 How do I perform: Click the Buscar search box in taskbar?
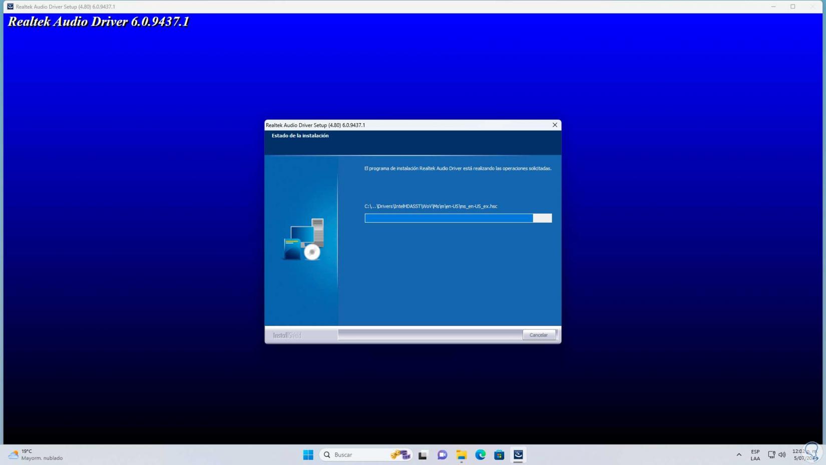click(x=366, y=454)
